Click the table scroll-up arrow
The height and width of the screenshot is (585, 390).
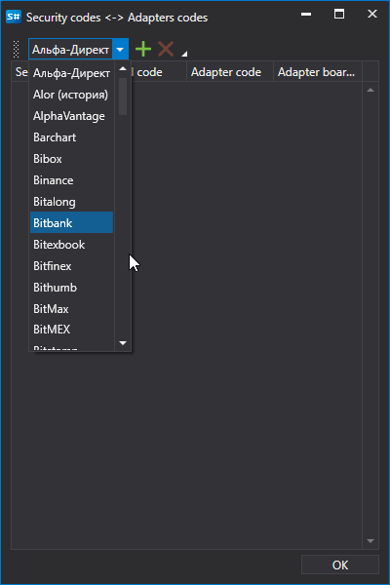(370, 90)
